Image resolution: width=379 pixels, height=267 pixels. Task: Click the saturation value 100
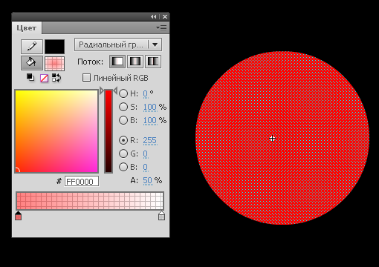[150, 107]
